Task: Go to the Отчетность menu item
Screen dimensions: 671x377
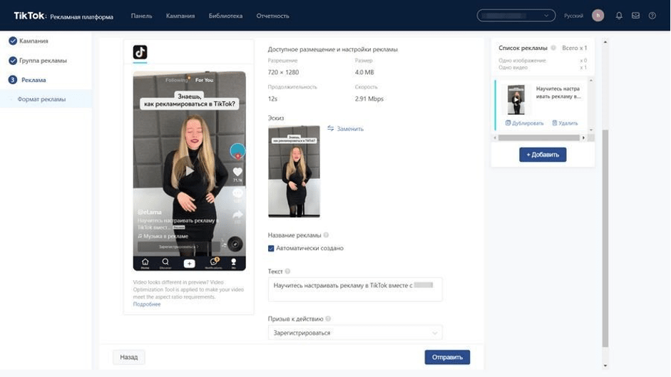Action: [272, 16]
